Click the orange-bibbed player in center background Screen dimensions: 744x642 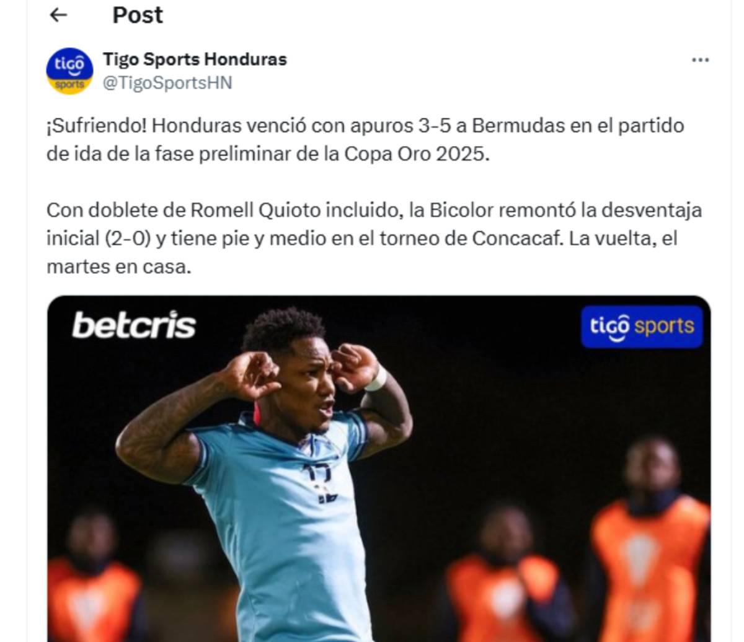(x=504, y=573)
